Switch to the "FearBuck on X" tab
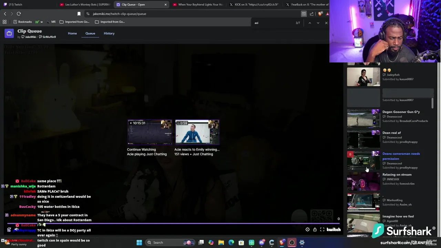This screenshot has height=248, width=441. (307, 4)
